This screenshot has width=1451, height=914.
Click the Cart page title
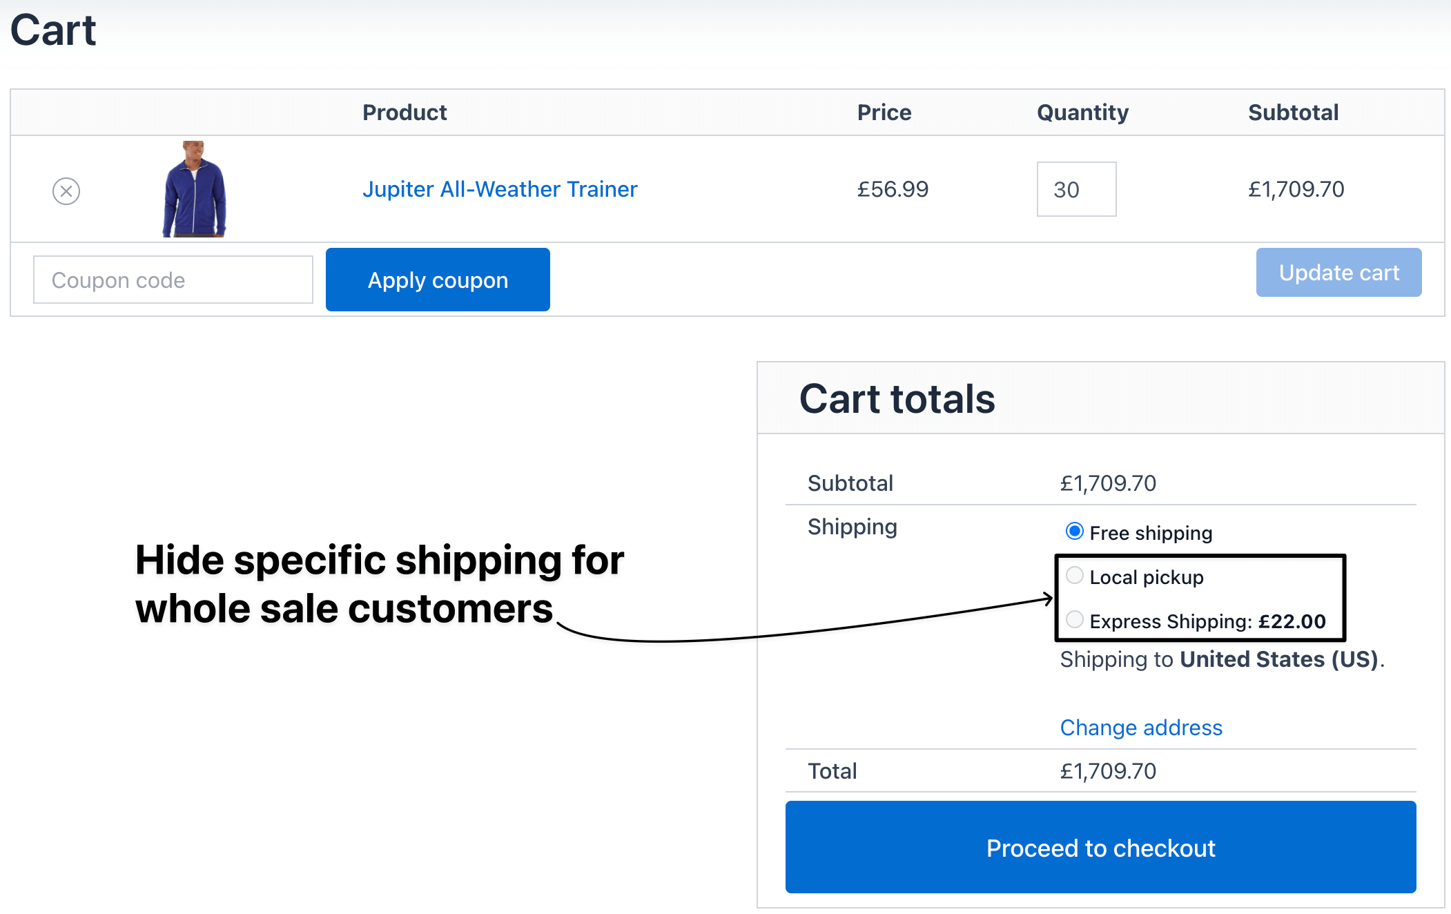(x=53, y=30)
